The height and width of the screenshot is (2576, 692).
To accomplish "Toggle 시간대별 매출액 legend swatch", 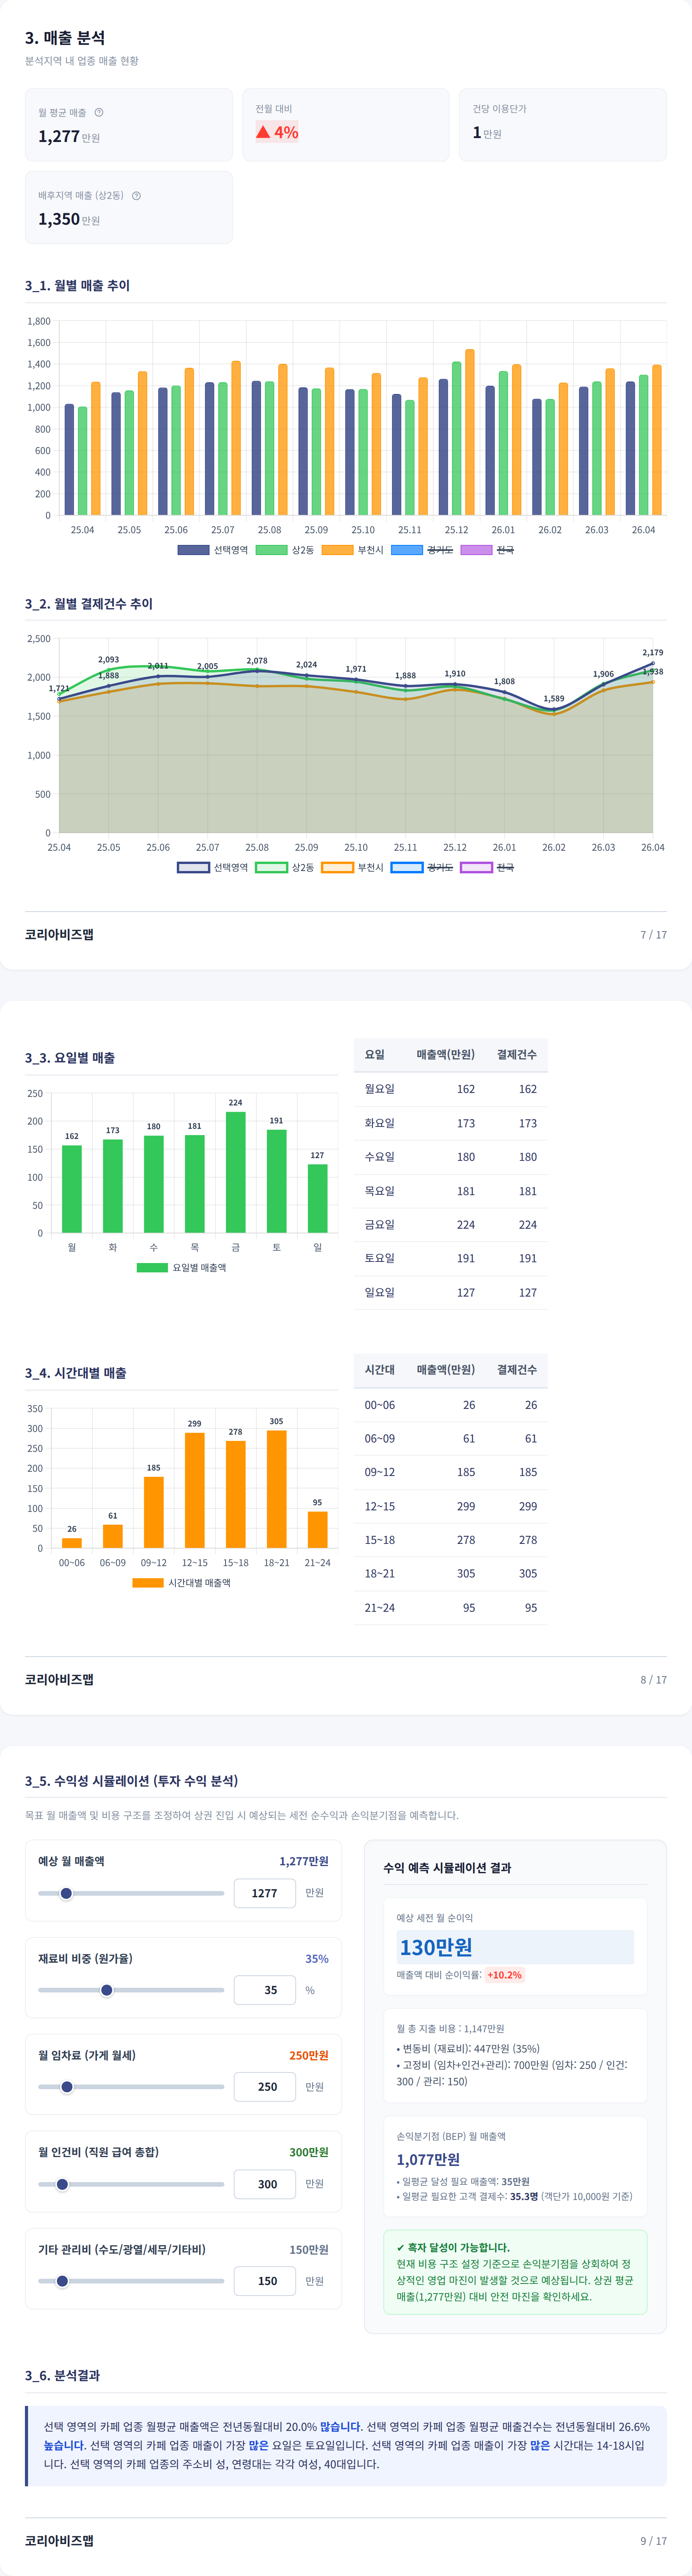I will click(148, 1582).
